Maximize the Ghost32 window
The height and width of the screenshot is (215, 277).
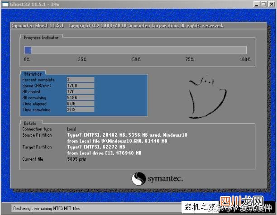(264, 4)
